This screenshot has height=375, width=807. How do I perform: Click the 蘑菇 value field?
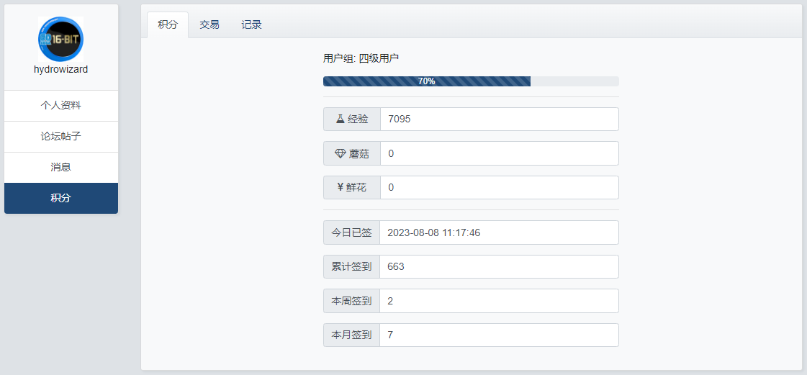click(499, 153)
